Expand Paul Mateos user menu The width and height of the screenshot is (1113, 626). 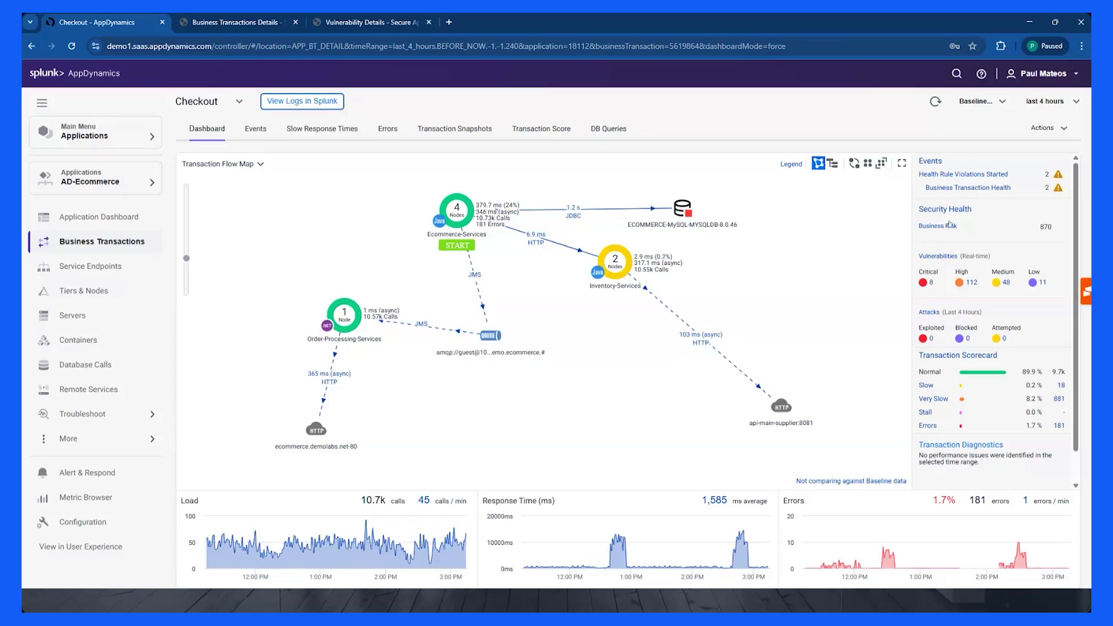point(1043,74)
